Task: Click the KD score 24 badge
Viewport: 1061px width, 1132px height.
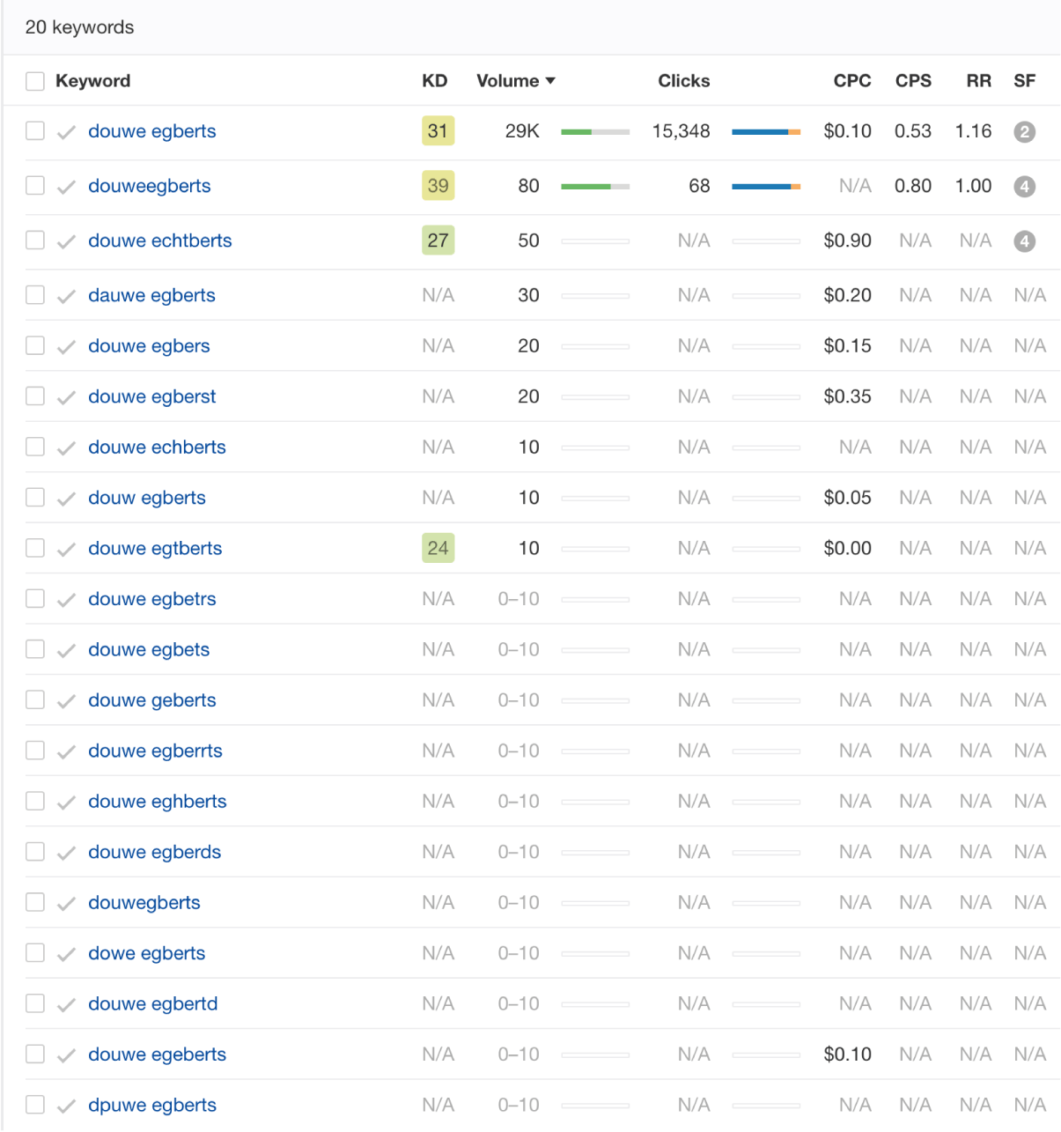Action: pyautogui.click(x=438, y=548)
